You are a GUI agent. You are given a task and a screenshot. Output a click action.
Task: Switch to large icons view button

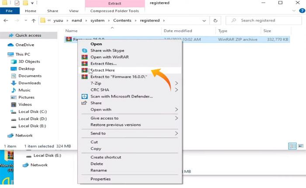(x=300, y=146)
